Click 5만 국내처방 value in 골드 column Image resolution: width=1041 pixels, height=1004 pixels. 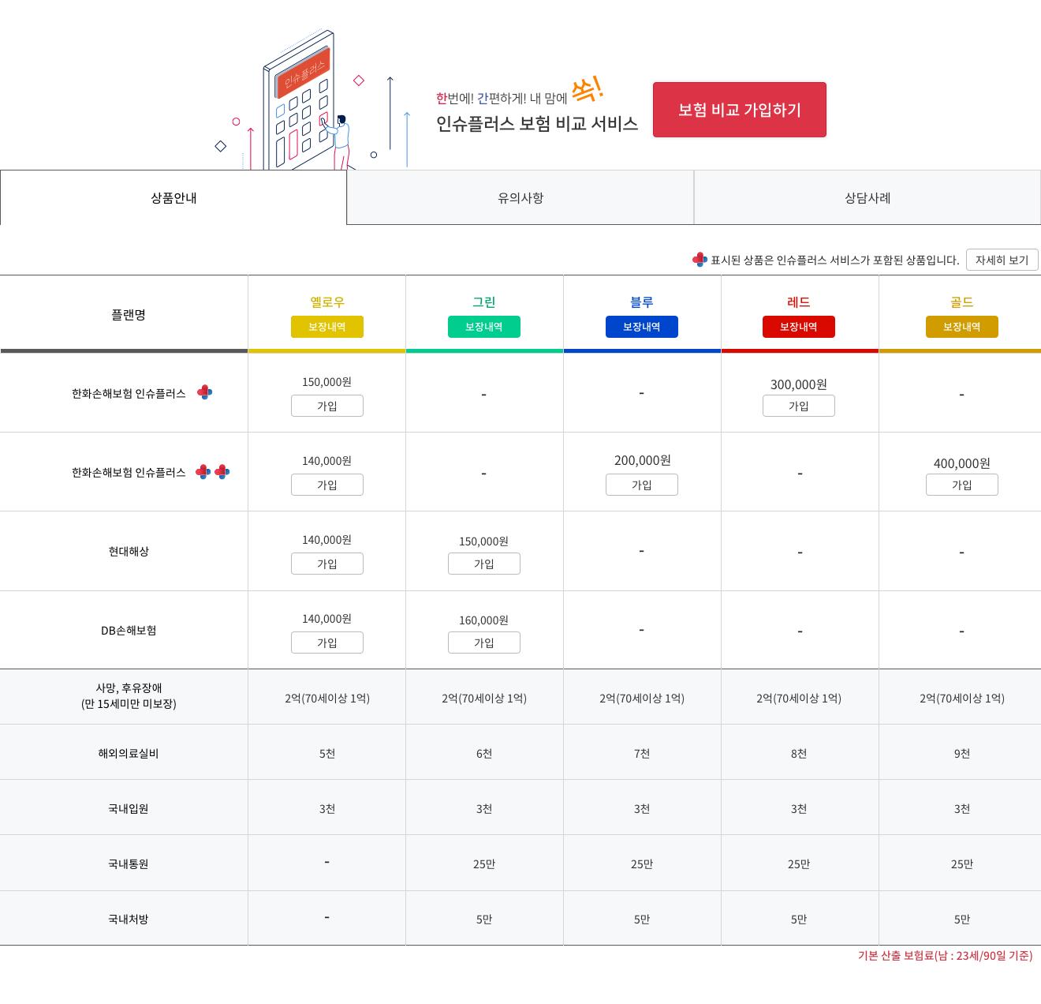point(962,919)
